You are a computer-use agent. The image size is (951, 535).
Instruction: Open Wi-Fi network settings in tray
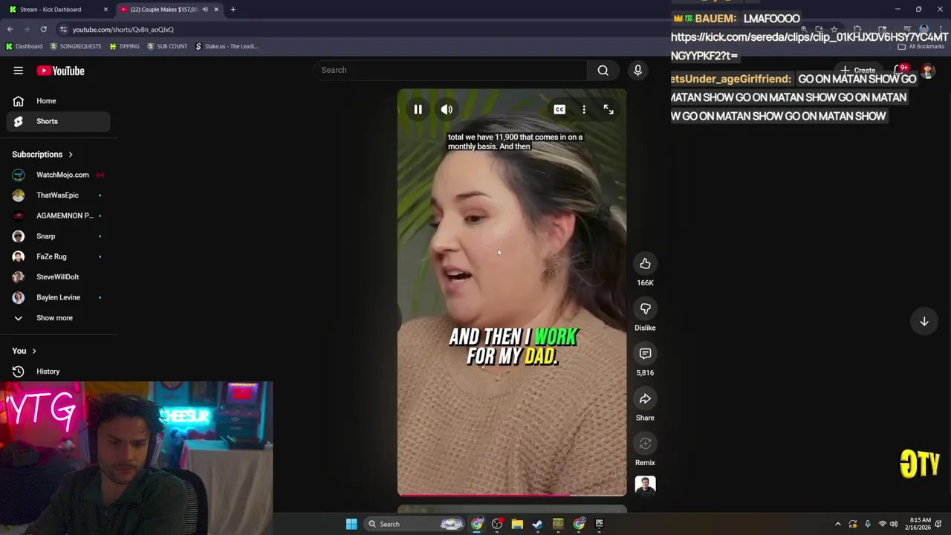882,524
